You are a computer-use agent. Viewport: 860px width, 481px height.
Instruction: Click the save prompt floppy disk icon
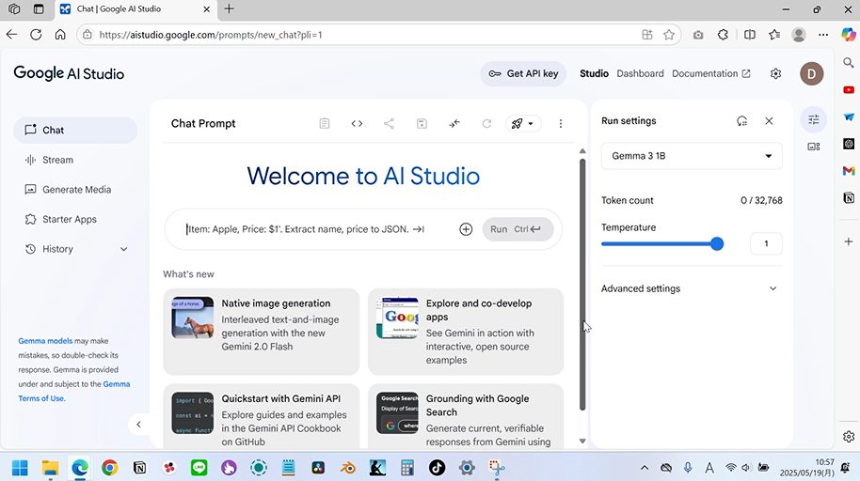tap(422, 123)
